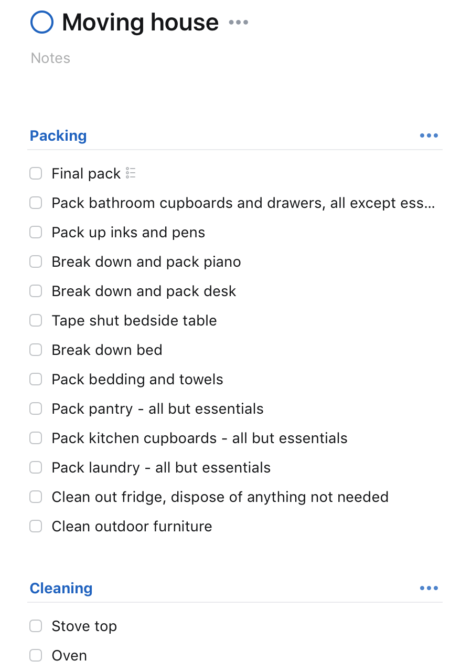Tick the Break down bed checkbox
Viewport: 472px width, 671px height.
pos(36,350)
